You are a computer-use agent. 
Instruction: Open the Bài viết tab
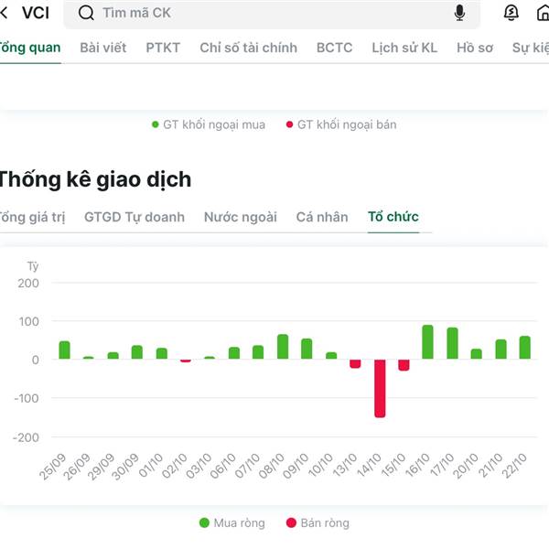click(x=102, y=48)
